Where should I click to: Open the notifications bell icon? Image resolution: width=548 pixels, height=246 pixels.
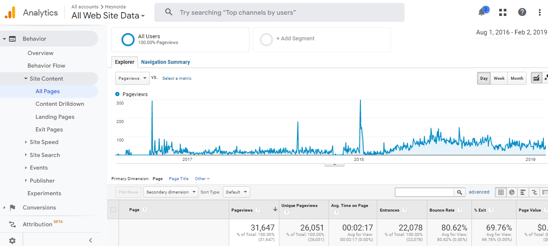coord(481,12)
